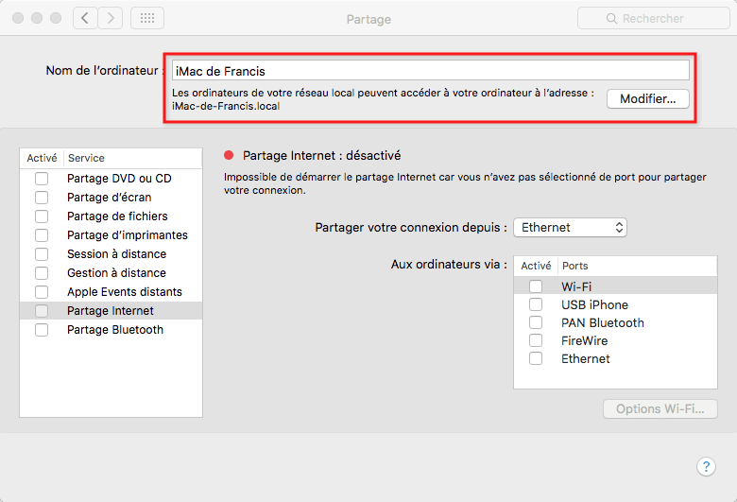Image resolution: width=737 pixels, height=502 pixels.
Task: Enable Partage de fichiers checkbox
Action: click(42, 216)
